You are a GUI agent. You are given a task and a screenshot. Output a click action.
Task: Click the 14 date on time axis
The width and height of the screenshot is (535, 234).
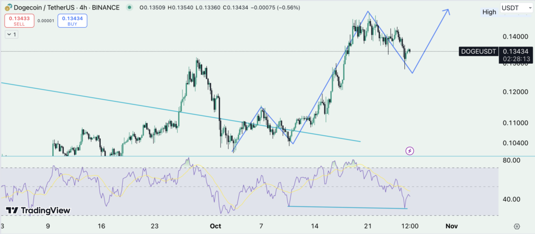point(315,226)
